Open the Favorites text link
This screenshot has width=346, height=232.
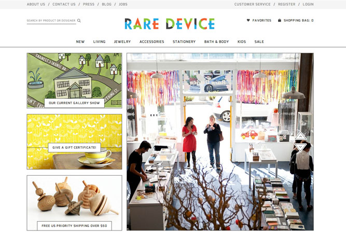(x=262, y=21)
